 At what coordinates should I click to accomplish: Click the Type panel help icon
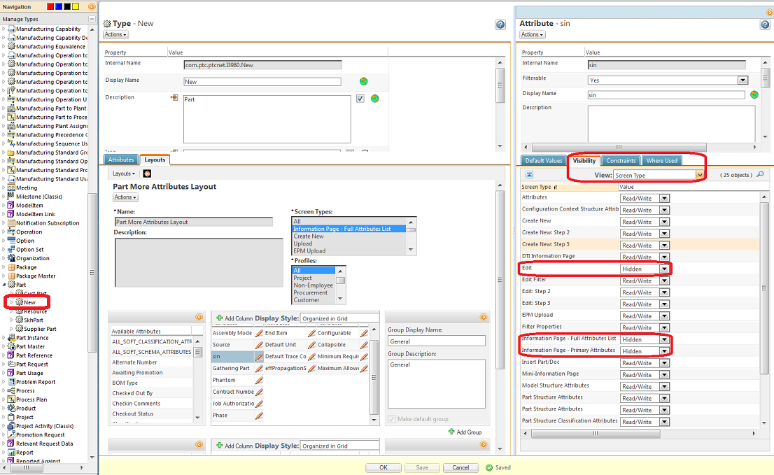pyautogui.click(x=500, y=24)
